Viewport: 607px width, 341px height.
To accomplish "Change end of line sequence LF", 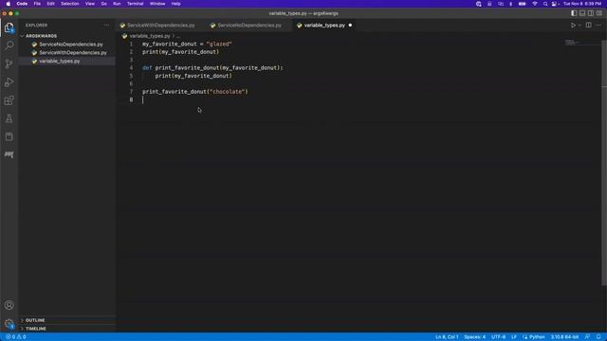I will [514, 337].
